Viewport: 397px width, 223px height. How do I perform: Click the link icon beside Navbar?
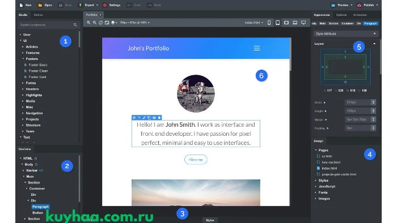41,170
